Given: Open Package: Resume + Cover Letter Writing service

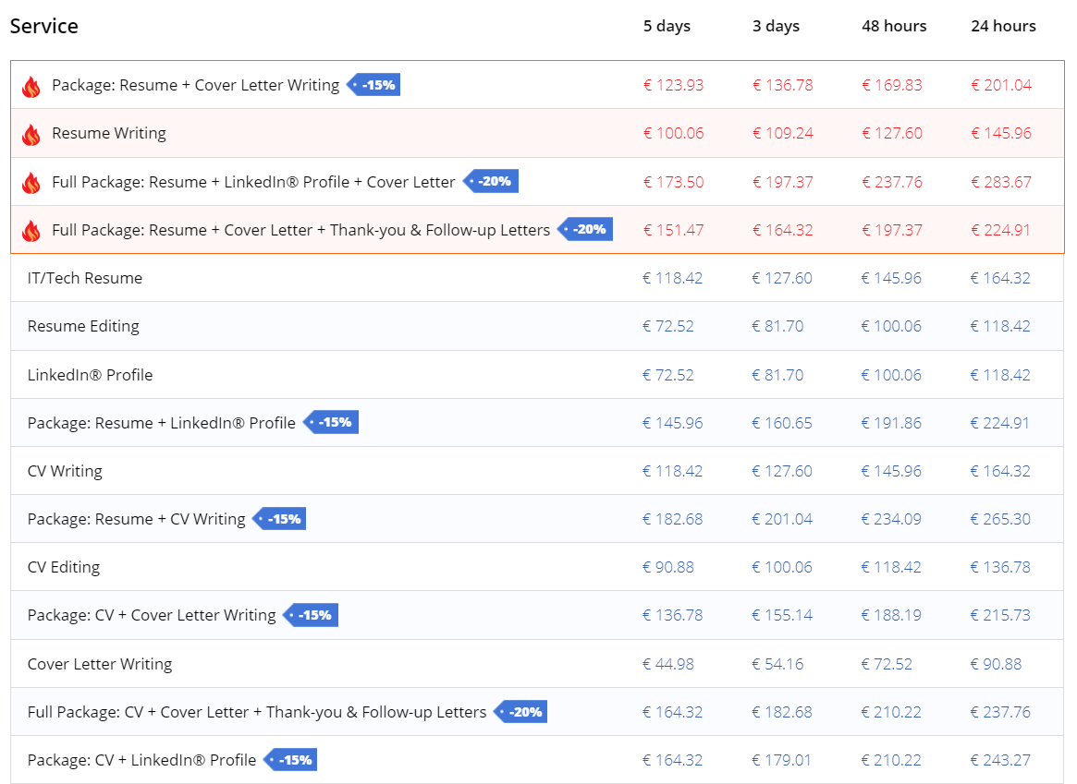Looking at the screenshot, I should [196, 85].
